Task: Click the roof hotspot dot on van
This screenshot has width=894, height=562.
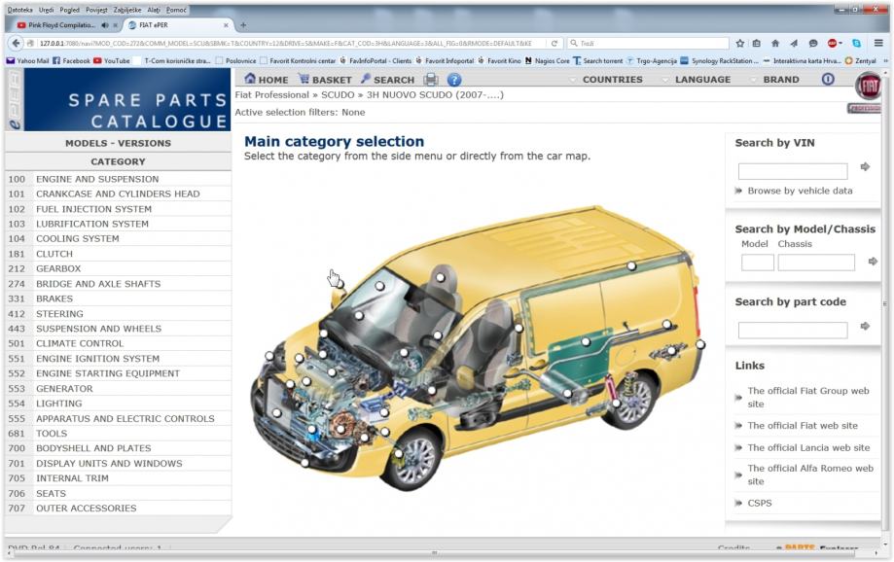Action: [x=631, y=265]
